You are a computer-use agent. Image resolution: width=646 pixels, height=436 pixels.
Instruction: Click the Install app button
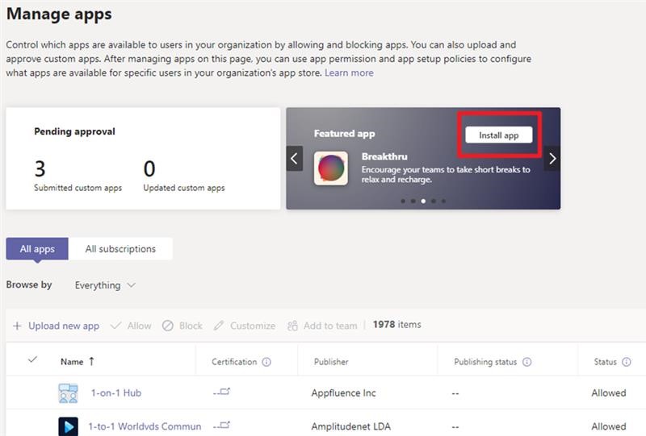498,135
